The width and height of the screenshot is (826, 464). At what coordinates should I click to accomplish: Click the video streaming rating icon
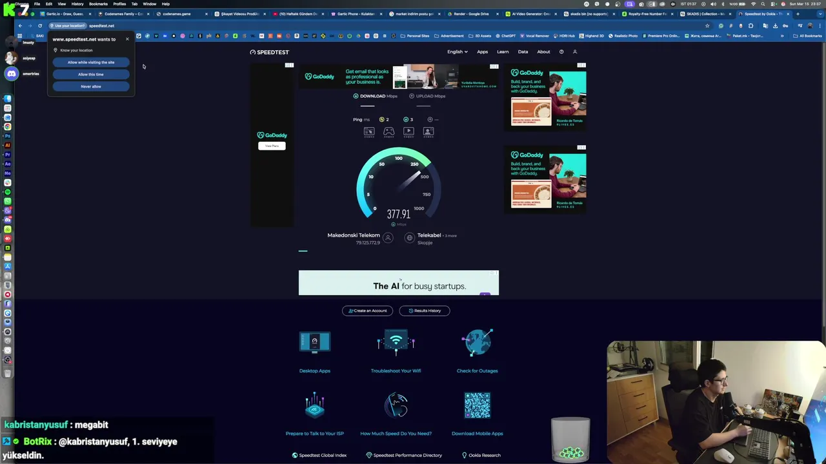click(408, 131)
